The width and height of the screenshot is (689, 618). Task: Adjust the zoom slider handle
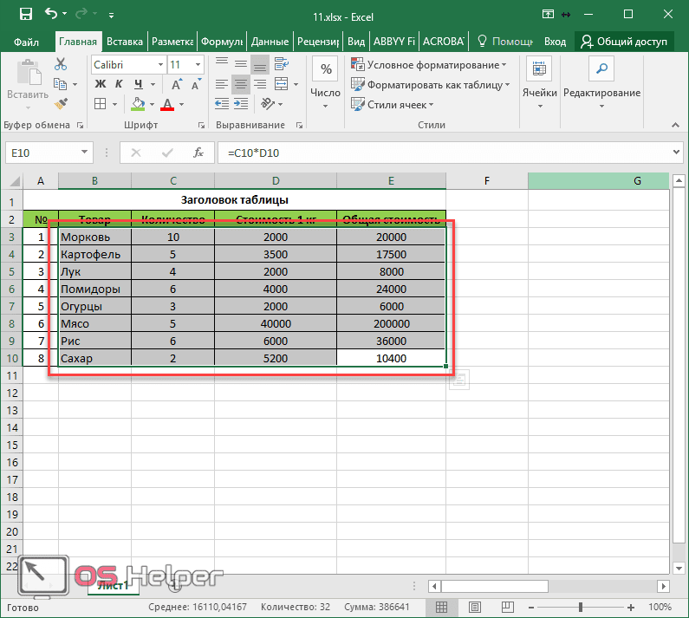tap(581, 608)
